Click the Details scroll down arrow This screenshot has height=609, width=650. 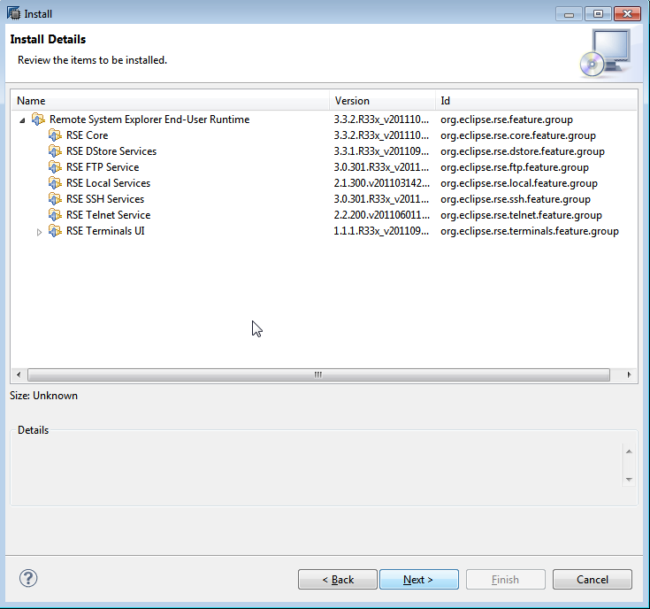point(629,479)
